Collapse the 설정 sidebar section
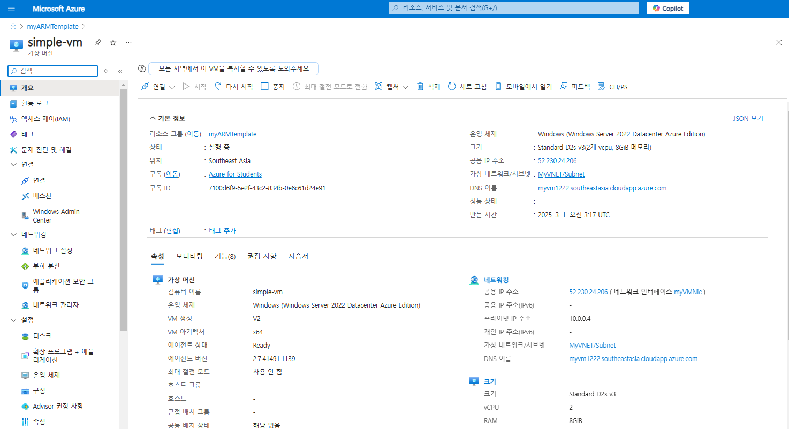Image resolution: width=789 pixels, height=429 pixels. 14,320
